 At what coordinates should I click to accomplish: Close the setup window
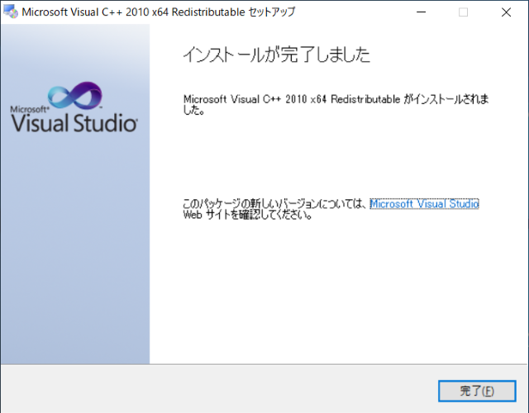506,12
